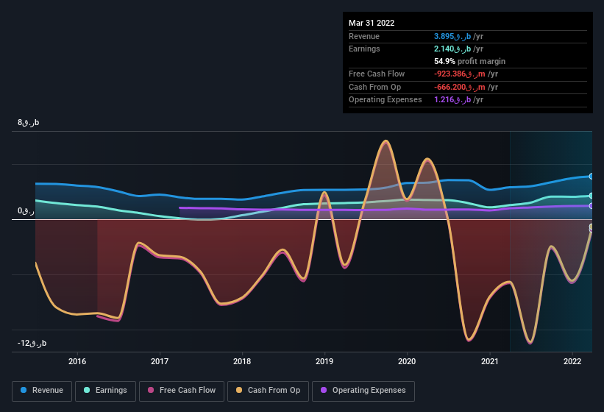
Task: Select the 2021 x-axis label
Action: point(490,361)
